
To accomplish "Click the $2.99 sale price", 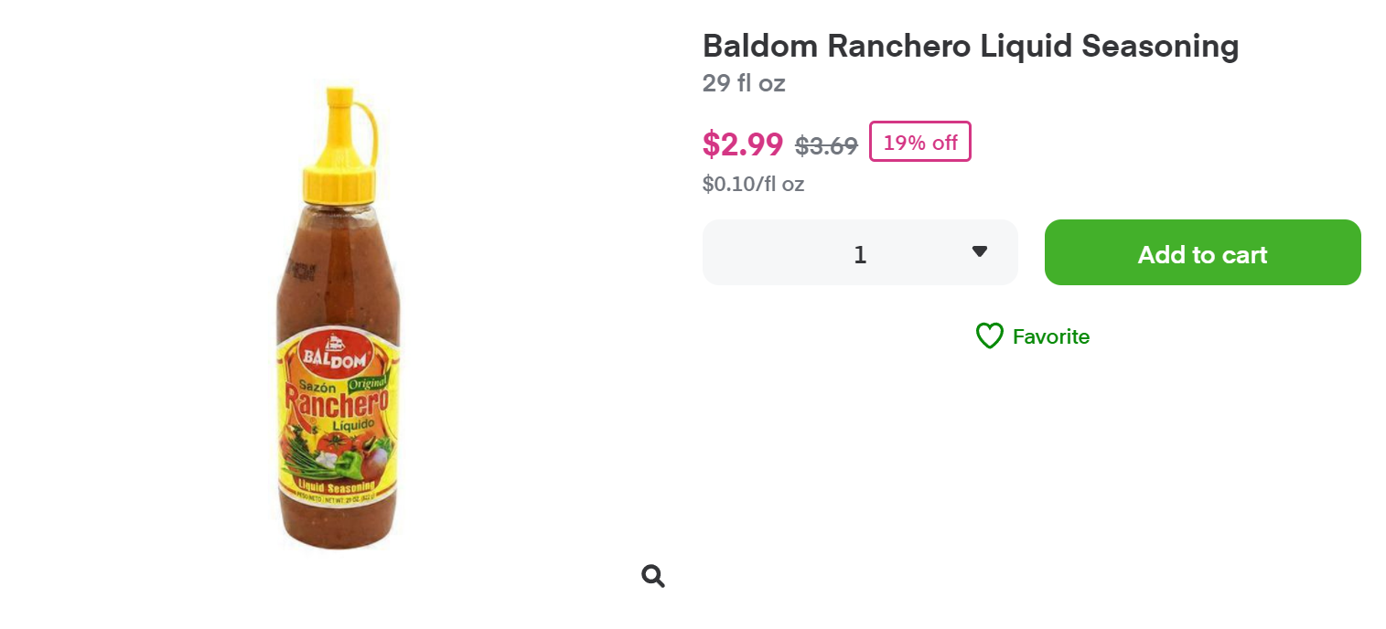I will pyautogui.click(x=742, y=144).
